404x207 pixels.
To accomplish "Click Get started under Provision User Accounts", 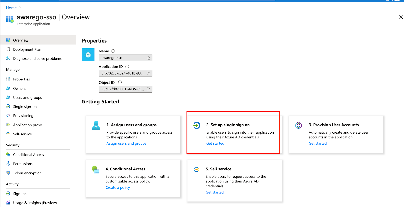I will point(318,143).
